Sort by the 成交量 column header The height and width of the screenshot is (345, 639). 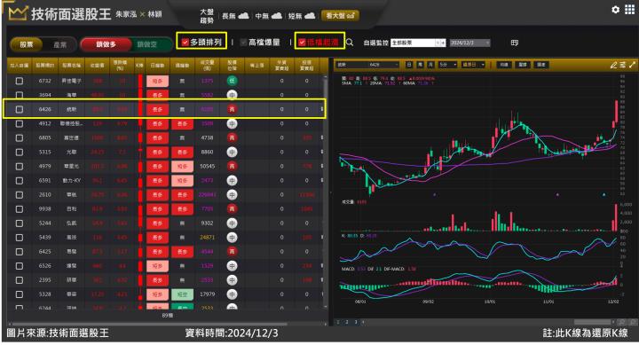tap(207, 65)
